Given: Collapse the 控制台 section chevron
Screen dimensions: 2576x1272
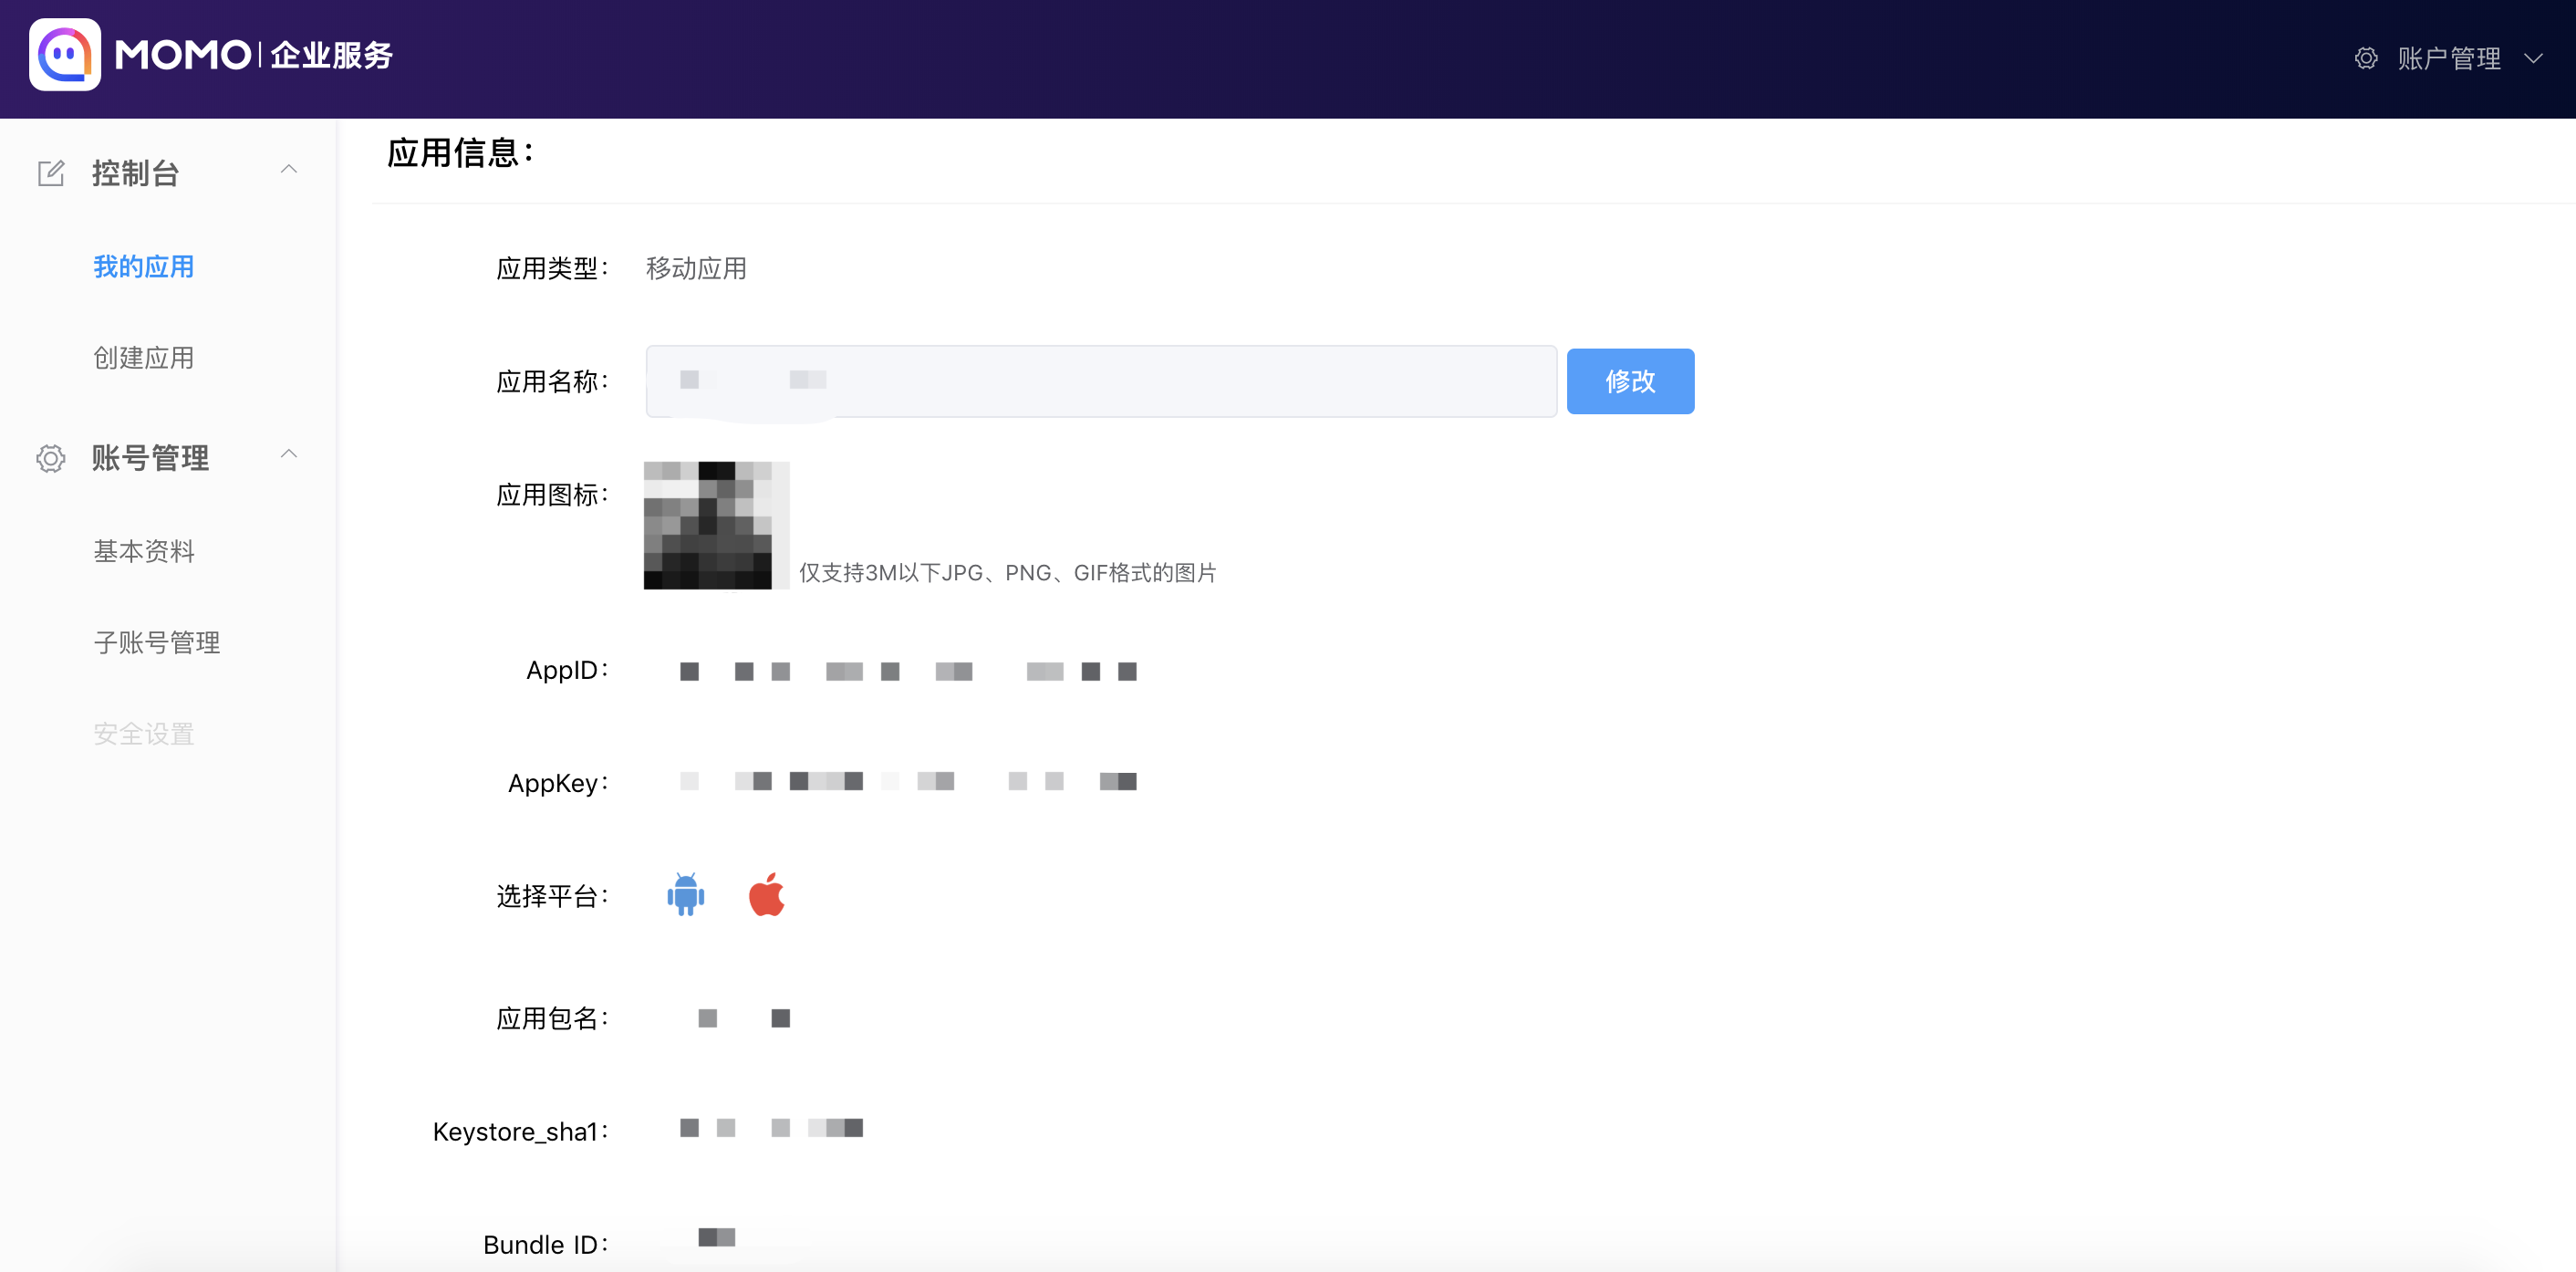Looking at the screenshot, I should (x=289, y=170).
